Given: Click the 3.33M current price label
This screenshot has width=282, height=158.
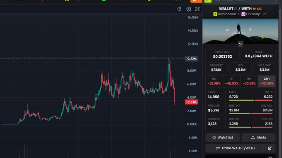Looking at the screenshot, I should click(192, 102).
